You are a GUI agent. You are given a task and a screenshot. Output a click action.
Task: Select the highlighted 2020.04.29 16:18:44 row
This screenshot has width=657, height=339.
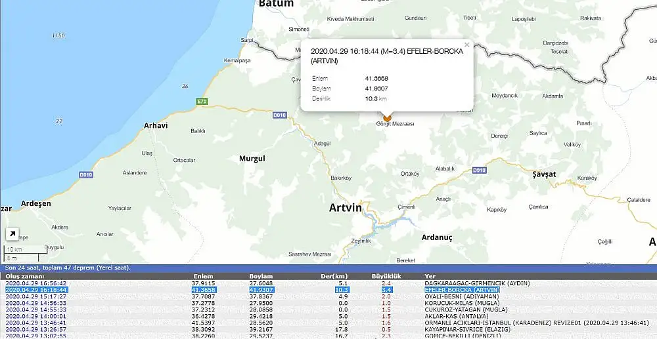coord(328,290)
